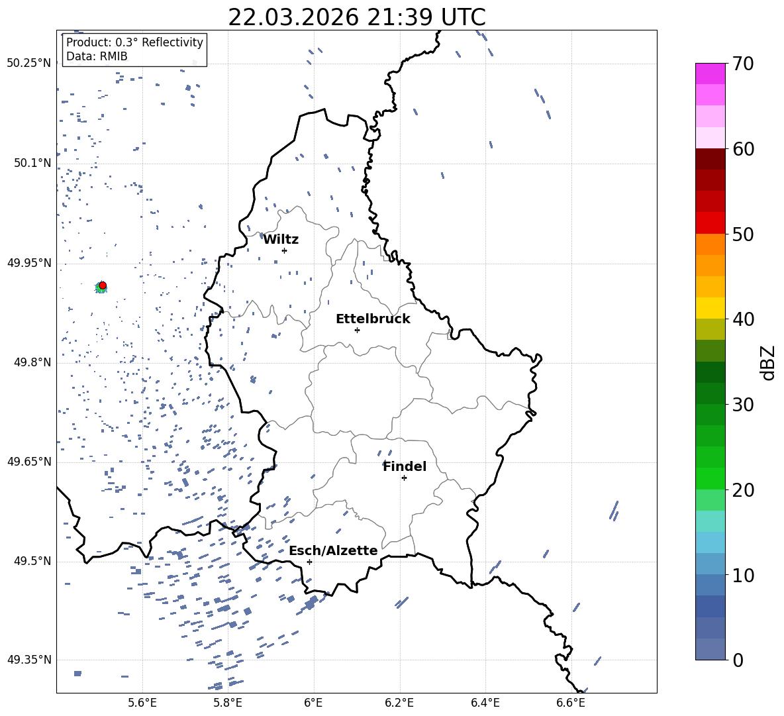Click the 5.6°E longitude label
This screenshot has height=716, width=784.
pos(142,703)
